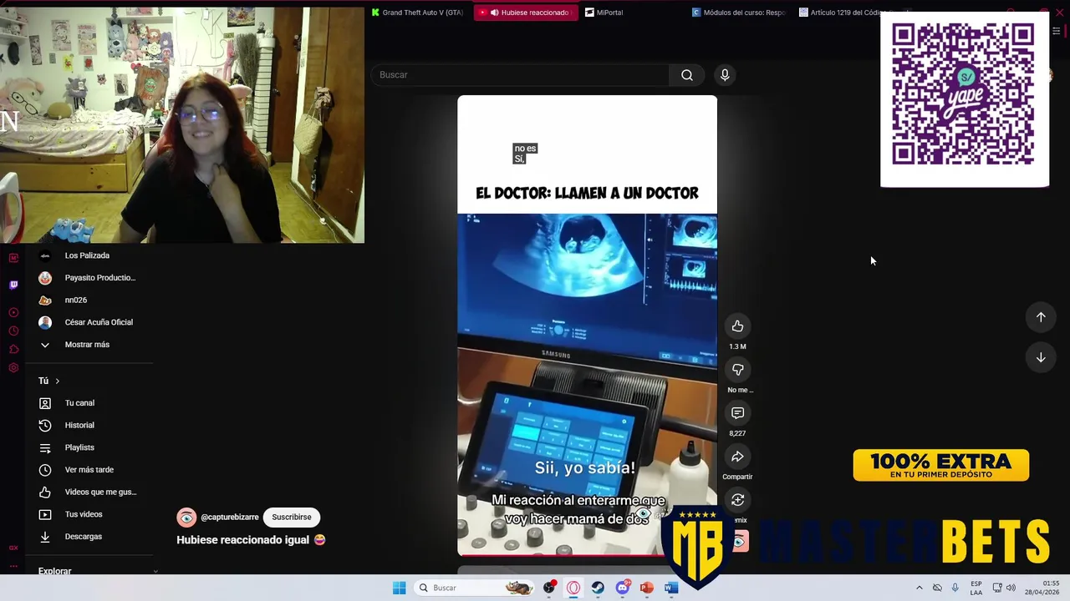Remix this Short

click(737, 500)
